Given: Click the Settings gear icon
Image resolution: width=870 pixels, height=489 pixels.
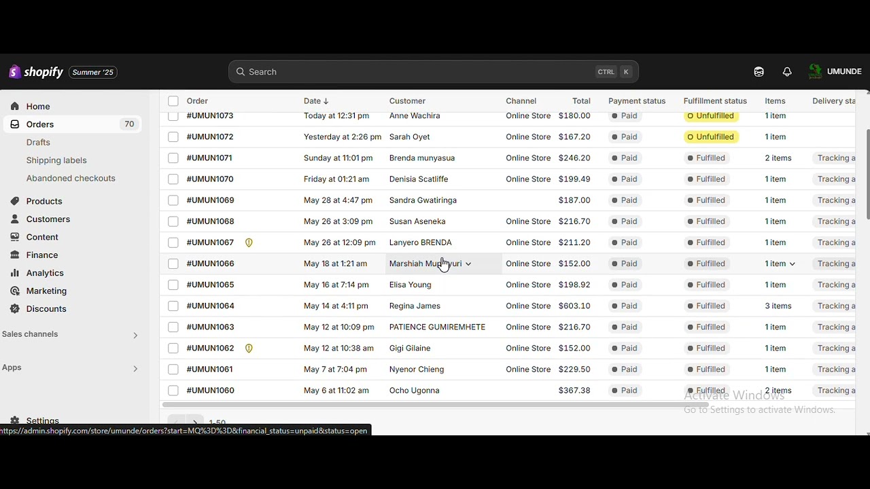Looking at the screenshot, I should point(15,420).
